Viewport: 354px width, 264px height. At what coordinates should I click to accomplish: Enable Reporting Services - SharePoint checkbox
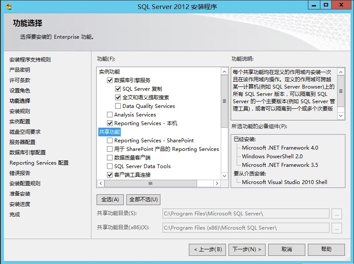point(110,141)
